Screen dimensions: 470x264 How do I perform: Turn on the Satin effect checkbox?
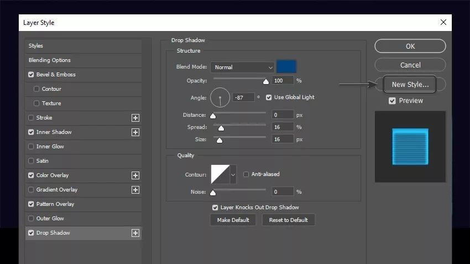coord(31,161)
